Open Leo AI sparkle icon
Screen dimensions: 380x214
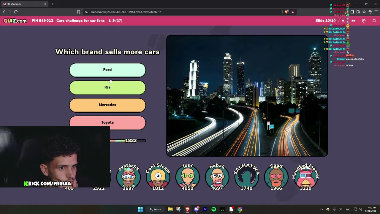364,12
